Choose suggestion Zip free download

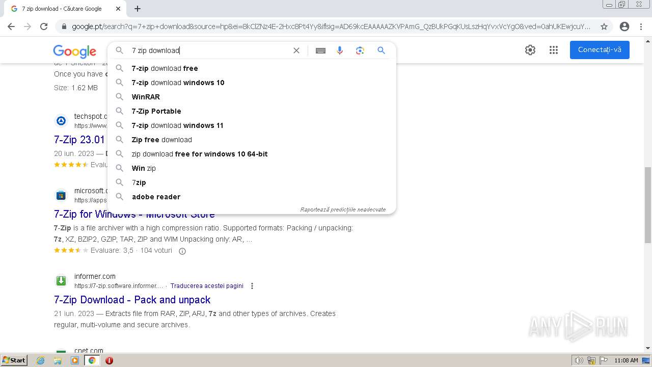coord(252,140)
